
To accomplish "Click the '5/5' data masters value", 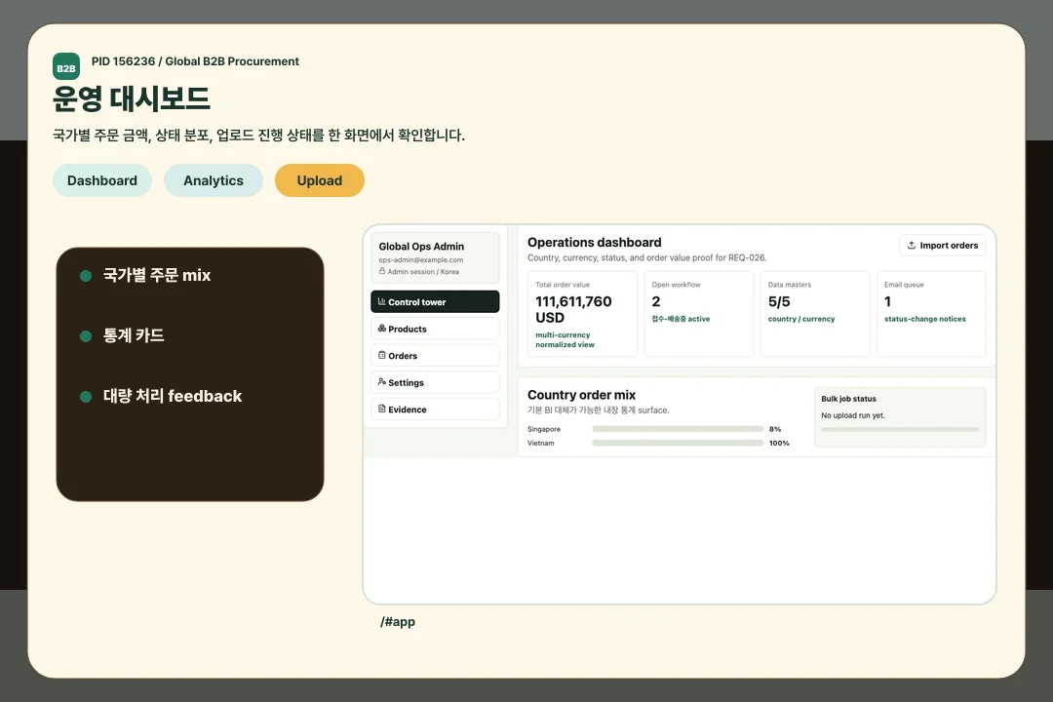I will [x=779, y=301].
